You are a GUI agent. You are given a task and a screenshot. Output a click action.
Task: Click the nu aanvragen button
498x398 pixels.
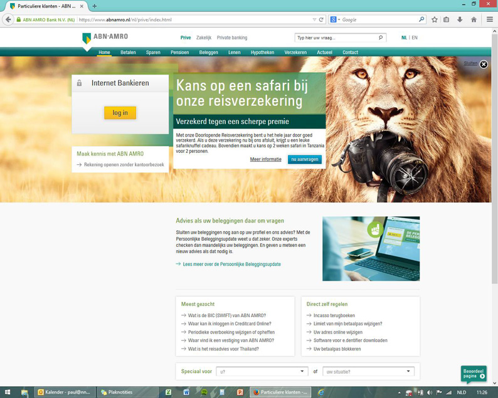(305, 159)
